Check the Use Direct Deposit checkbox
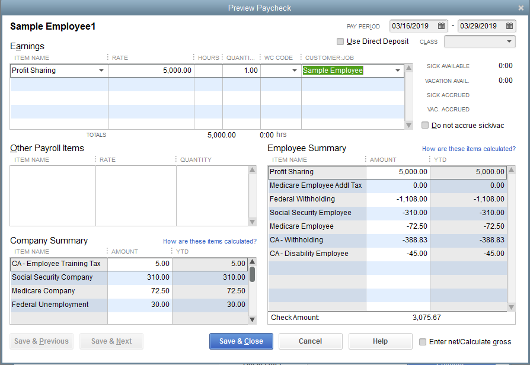This screenshot has width=530, height=365. [x=340, y=41]
